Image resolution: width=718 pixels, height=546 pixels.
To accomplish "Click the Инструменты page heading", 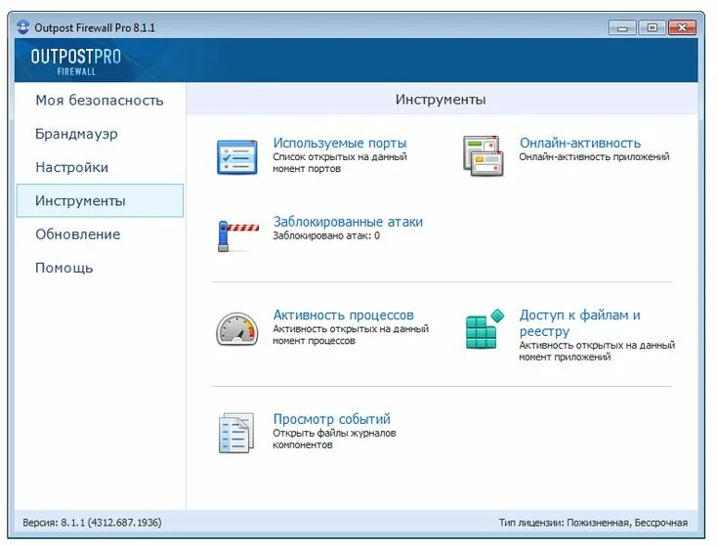I will (x=441, y=100).
